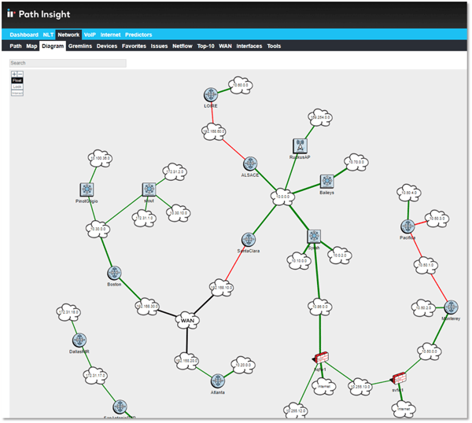Enable Float layout mode

pos(17,80)
